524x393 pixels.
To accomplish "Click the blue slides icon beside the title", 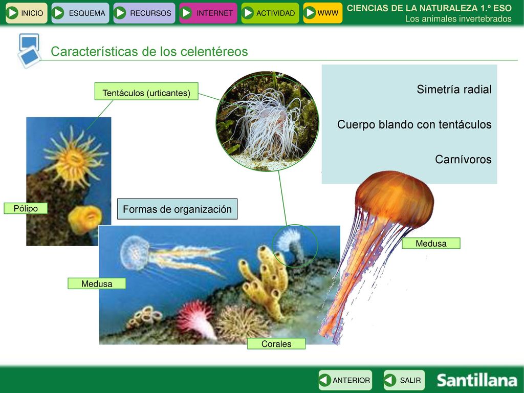I will pyautogui.click(x=29, y=51).
